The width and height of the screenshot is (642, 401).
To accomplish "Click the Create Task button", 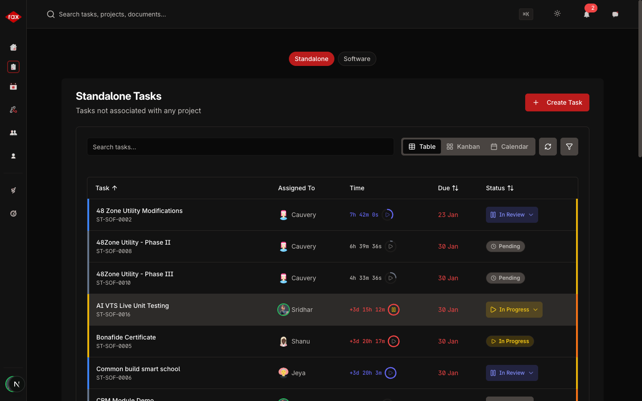I will (x=557, y=102).
